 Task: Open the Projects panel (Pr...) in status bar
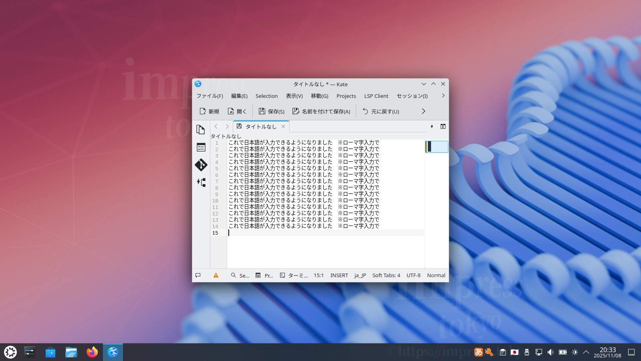[x=264, y=275]
